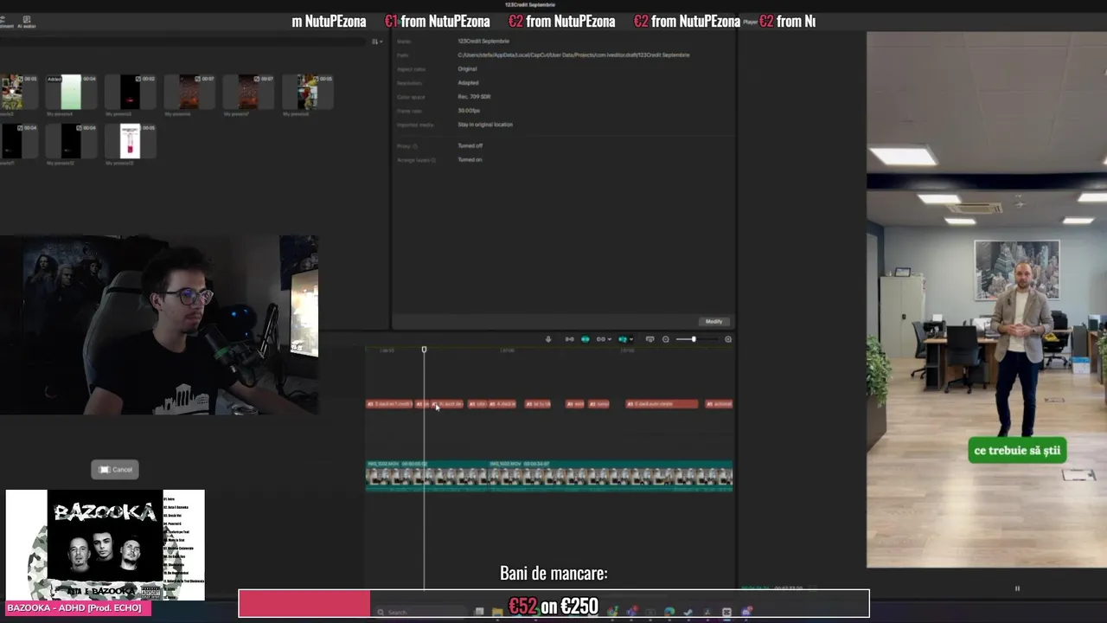The height and width of the screenshot is (623, 1107).
Task: Select the white document preset thumbnail
Action: coord(130,141)
